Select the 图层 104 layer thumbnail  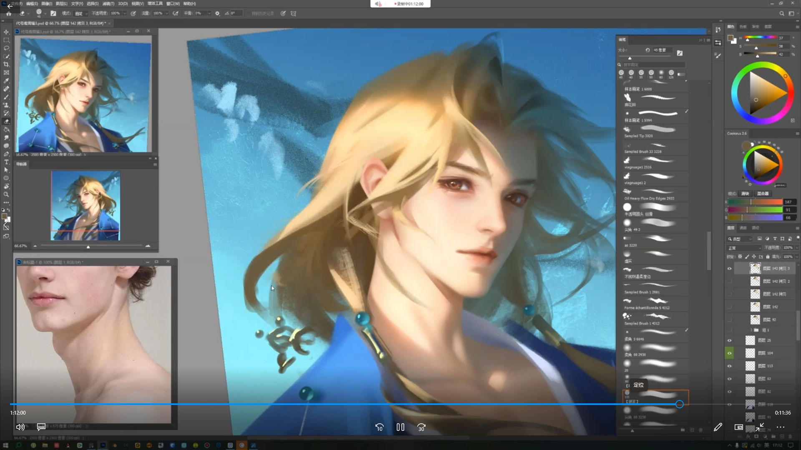point(750,353)
